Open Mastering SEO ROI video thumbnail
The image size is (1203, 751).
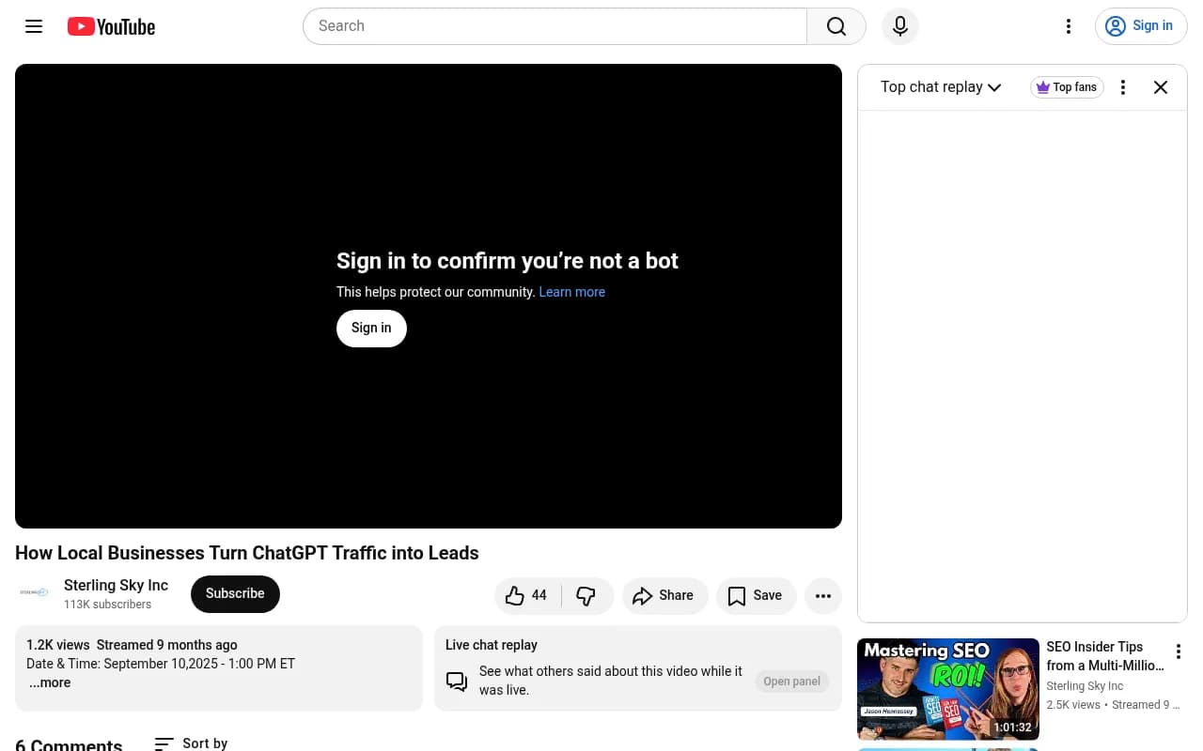948,690
